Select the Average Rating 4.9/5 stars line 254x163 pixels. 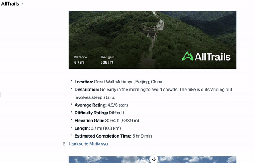click(101, 105)
